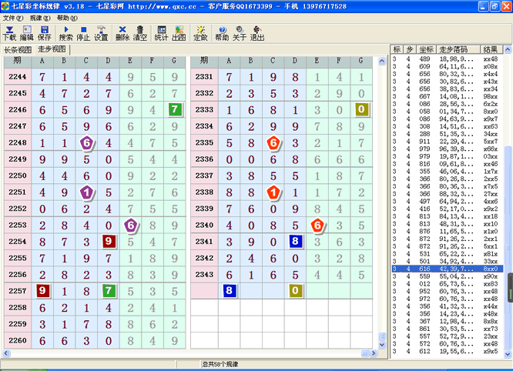Select the rule row with coordinate 861

tap(447, 329)
